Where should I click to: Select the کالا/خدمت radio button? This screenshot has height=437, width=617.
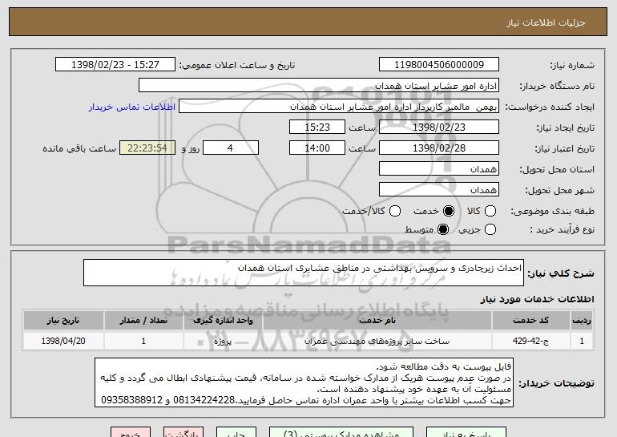click(x=395, y=211)
